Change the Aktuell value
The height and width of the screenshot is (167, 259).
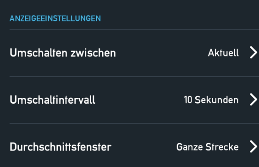[223, 53]
